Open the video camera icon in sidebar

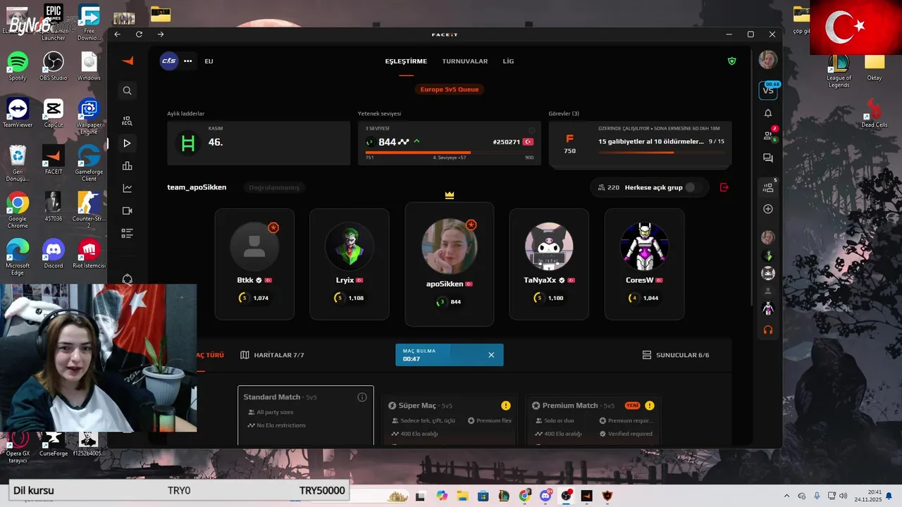[x=127, y=211]
